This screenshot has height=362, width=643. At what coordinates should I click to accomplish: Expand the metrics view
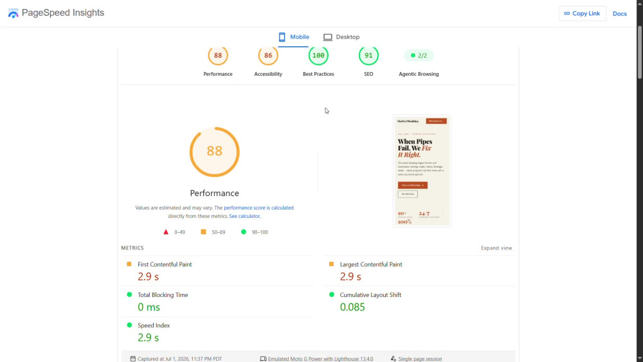(x=496, y=248)
